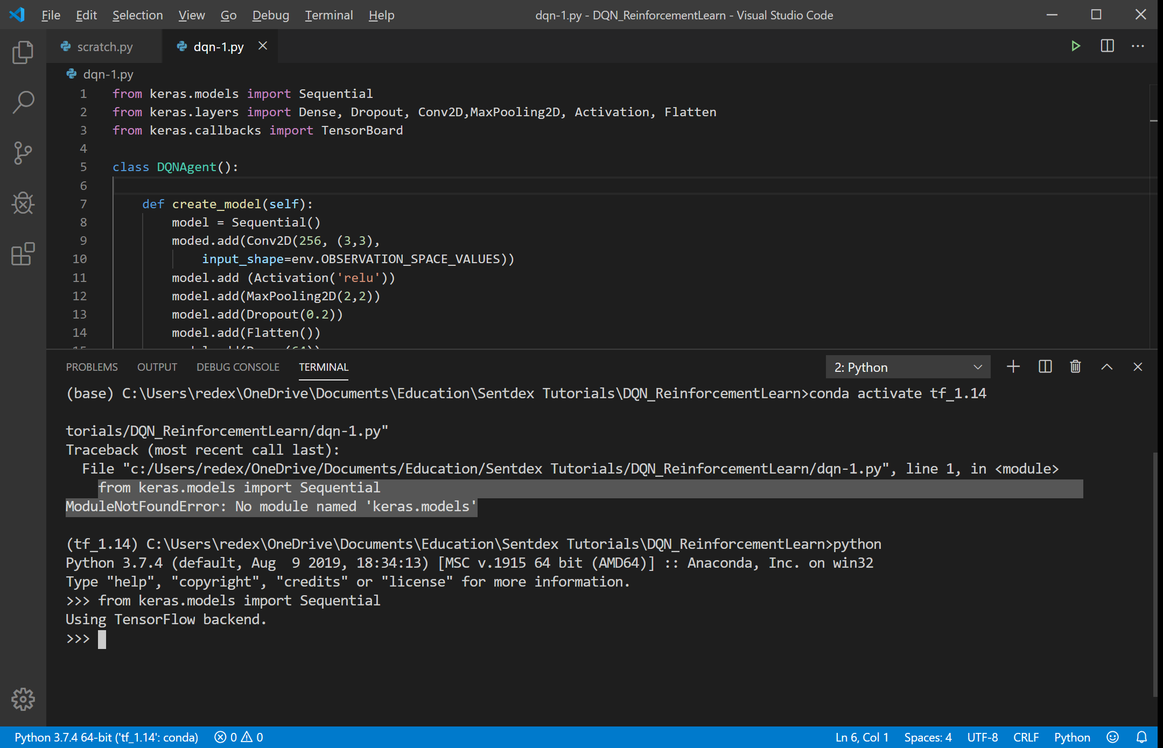The image size is (1163, 748).
Task: Open notifications from the bell icon
Action: (1142, 737)
